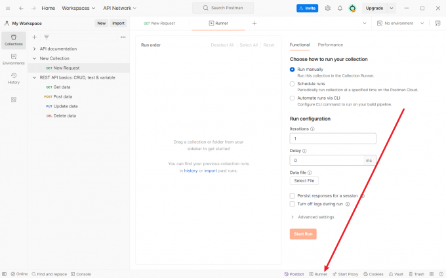Enable Persist responses for a session
This screenshot has width=446, height=278.
(x=293, y=195)
